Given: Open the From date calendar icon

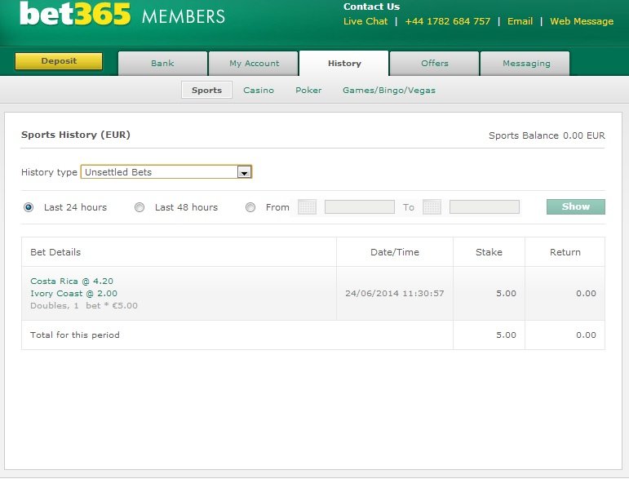Looking at the screenshot, I should pos(308,207).
